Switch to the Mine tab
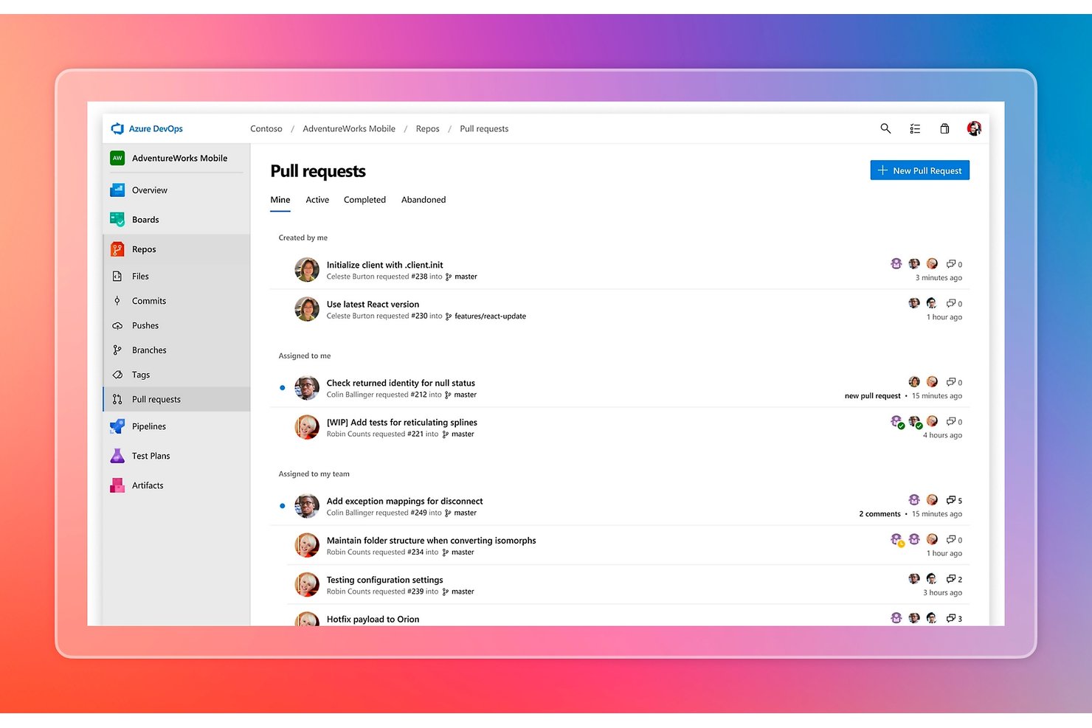Image resolution: width=1092 pixels, height=728 pixels. coord(280,200)
